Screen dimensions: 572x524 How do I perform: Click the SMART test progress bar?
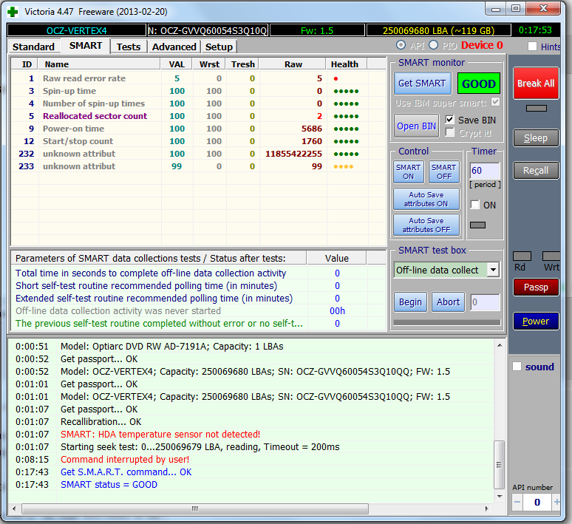[x=447, y=322]
